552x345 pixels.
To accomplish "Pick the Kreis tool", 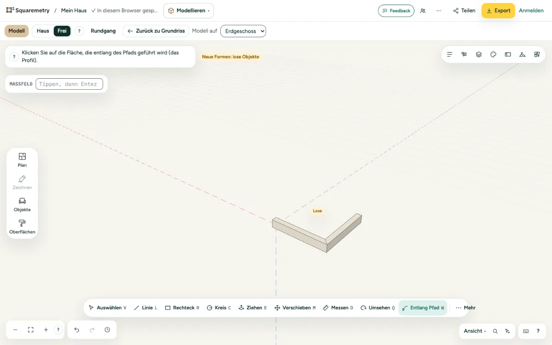I will tap(219, 308).
